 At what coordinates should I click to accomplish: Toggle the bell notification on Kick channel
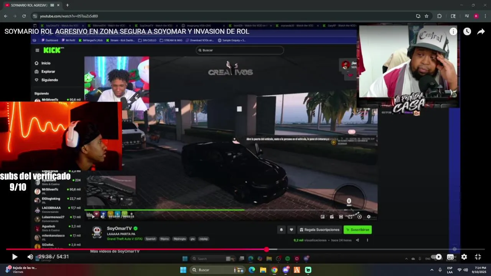click(281, 230)
